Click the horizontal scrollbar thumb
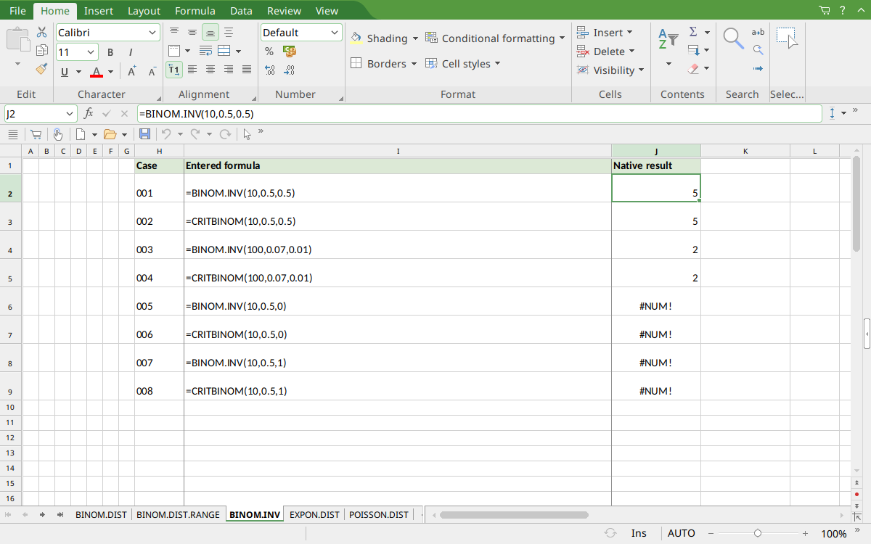This screenshot has height=544, width=871. (514, 515)
